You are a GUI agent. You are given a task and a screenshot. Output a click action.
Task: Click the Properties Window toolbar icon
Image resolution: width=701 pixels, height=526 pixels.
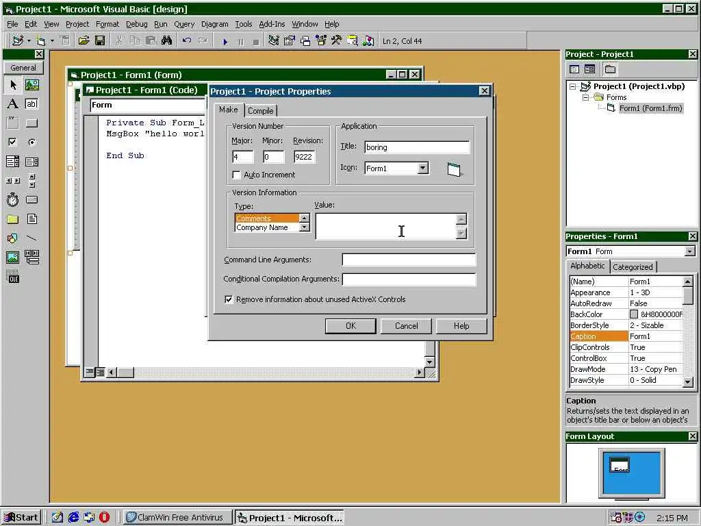pos(290,41)
